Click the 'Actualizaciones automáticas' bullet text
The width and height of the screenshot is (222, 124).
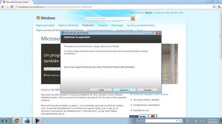point(146,105)
